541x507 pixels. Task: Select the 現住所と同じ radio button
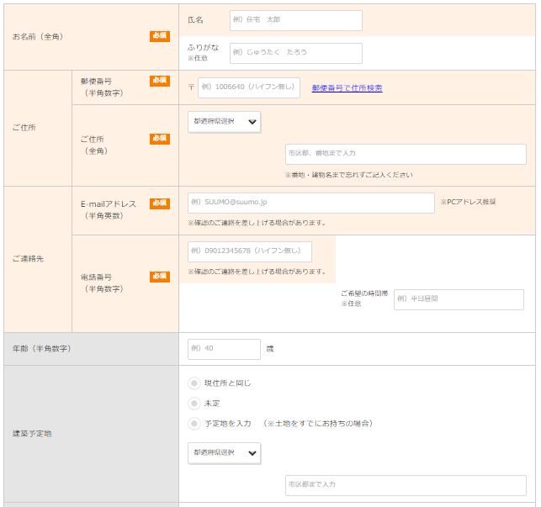194,383
